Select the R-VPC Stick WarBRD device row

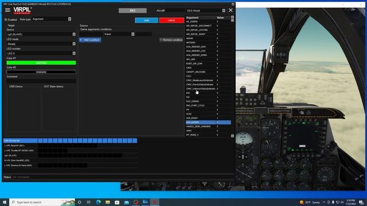coord(70,160)
